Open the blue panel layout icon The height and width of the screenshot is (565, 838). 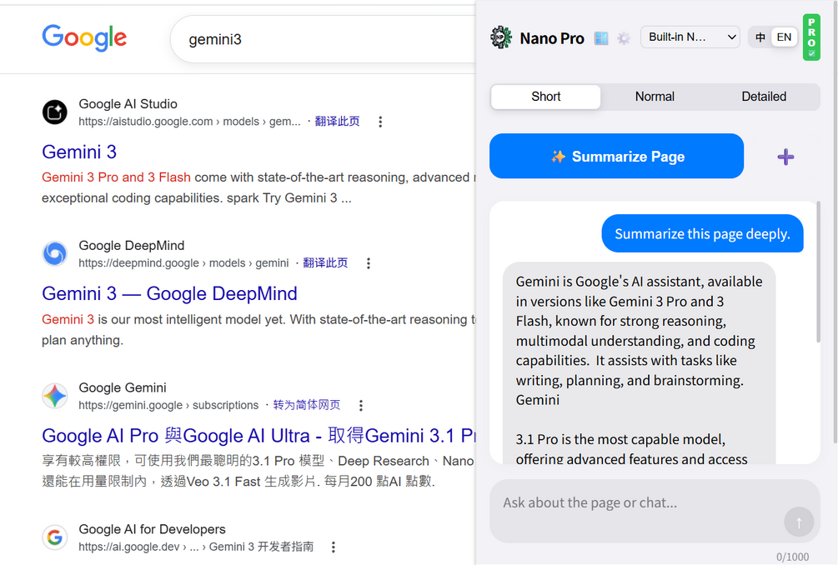point(601,37)
